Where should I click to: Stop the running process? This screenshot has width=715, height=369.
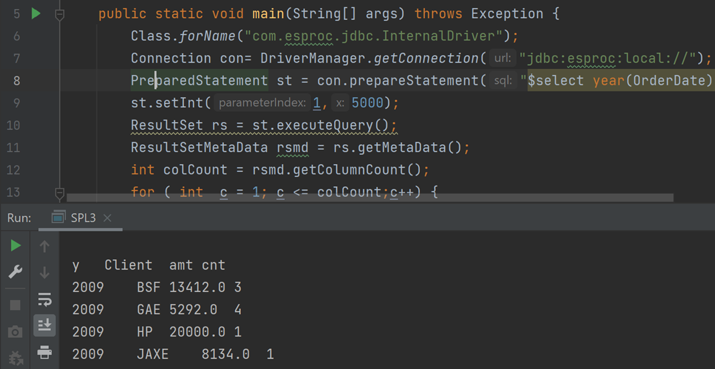pyautogui.click(x=16, y=304)
